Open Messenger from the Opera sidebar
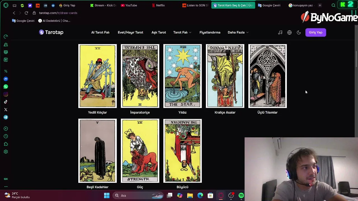Screen dimensions: 358x201 click(6, 79)
